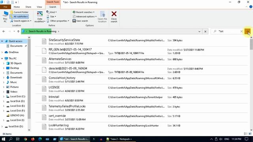Select the btinstall file result
Image resolution: width=253 pixels, height=142 pixels.
pos(141,99)
